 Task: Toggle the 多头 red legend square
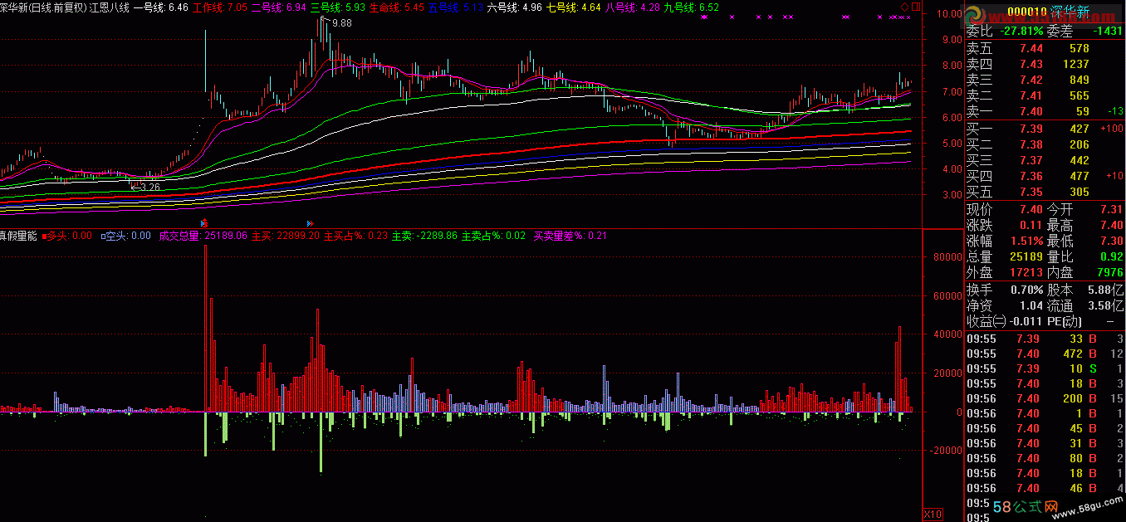(x=47, y=236)
